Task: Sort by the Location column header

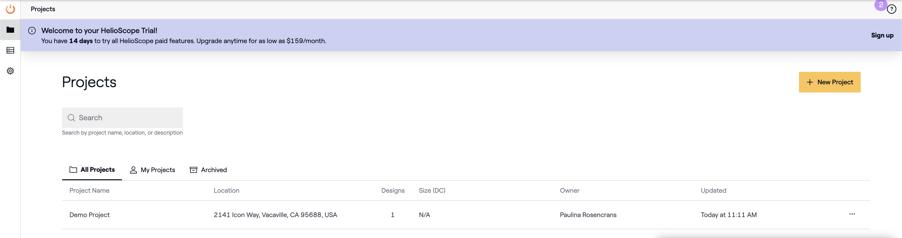Action: pyautogui.click(x=226, y=191)
